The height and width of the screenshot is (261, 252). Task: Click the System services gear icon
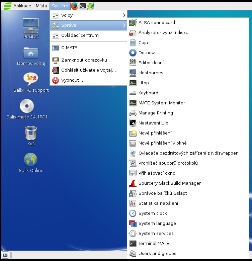point(133,233)
